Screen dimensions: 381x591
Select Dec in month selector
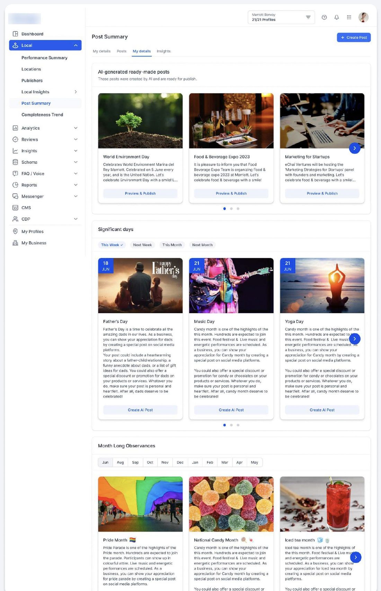coord(180,462)
